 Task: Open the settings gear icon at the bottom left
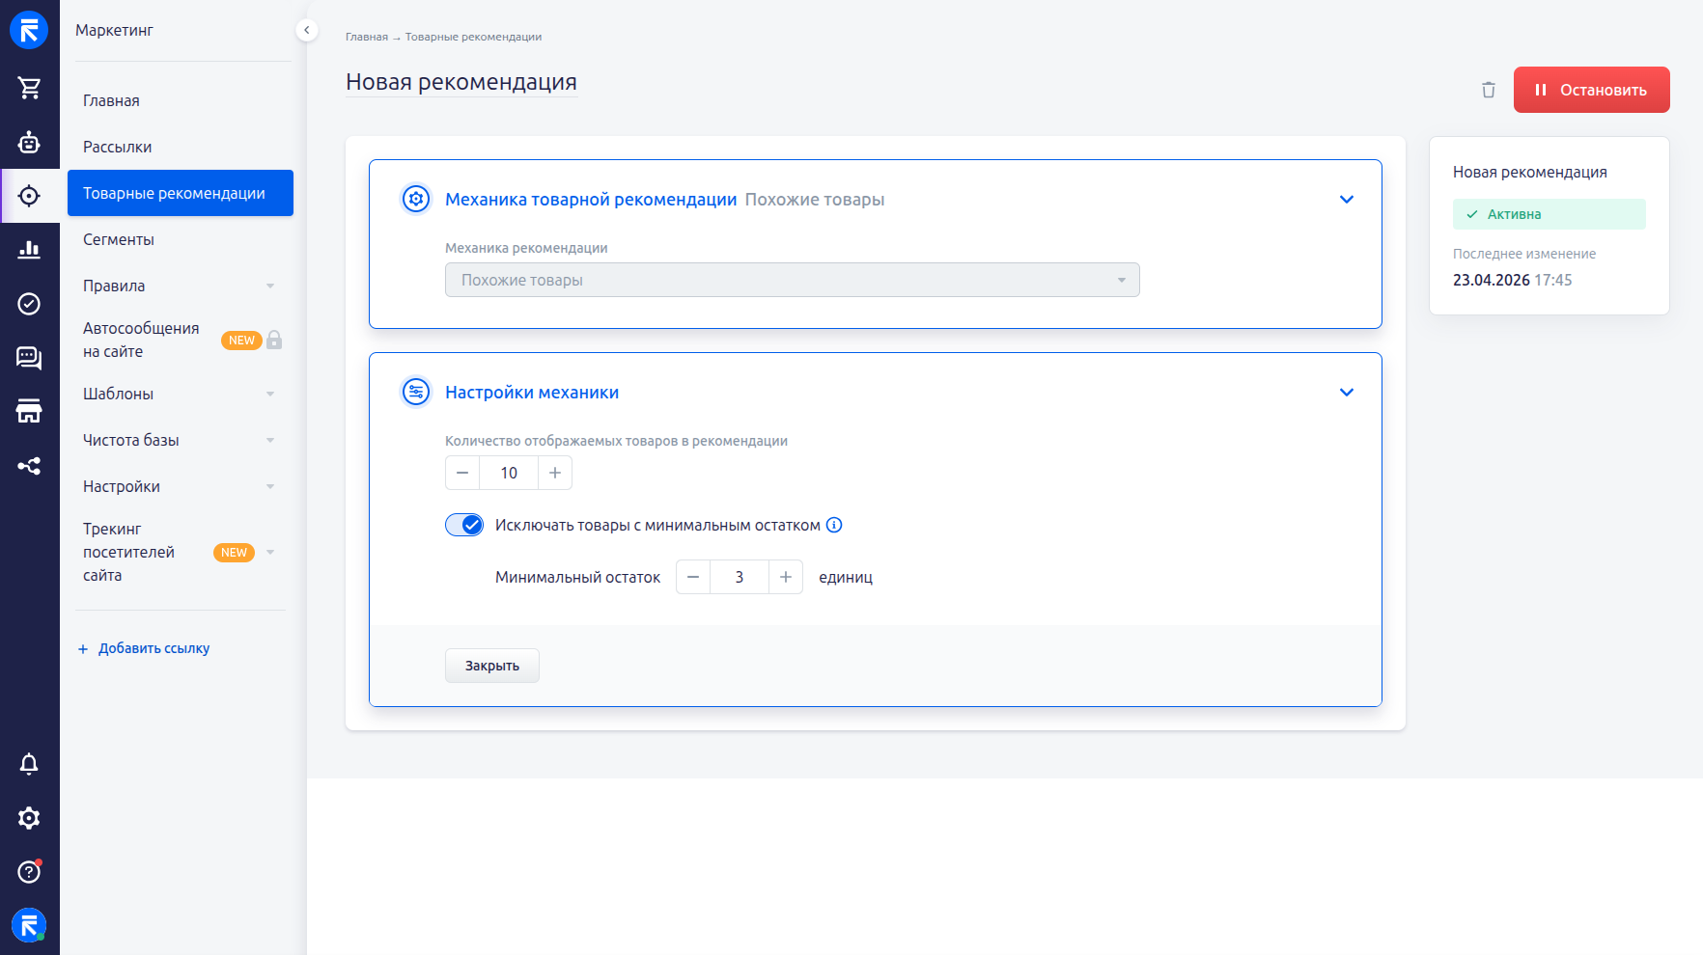pyautogui.click(x=29, y=818)
